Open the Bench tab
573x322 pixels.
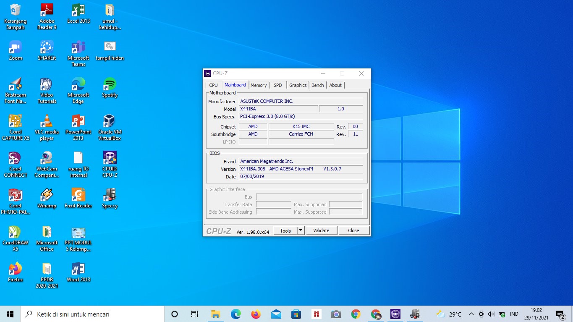pos(318,85)
